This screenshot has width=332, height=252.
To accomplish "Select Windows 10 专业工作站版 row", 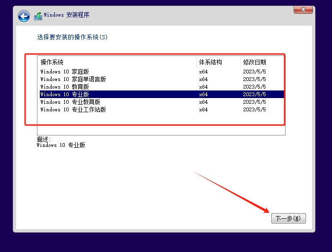I will [162, 109].
